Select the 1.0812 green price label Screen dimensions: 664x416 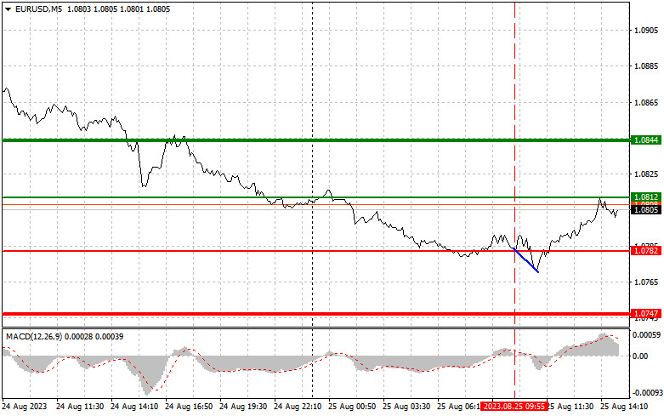646,197
